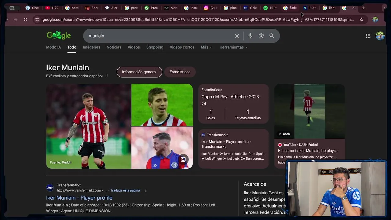
Task: Click the magnifying glass search icon
Action: (x=272, y=36)
